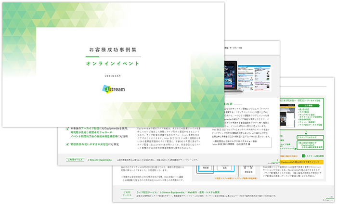Click the イベント期間終了後の新規来場登録獲得 line

[x=99, y=137]
